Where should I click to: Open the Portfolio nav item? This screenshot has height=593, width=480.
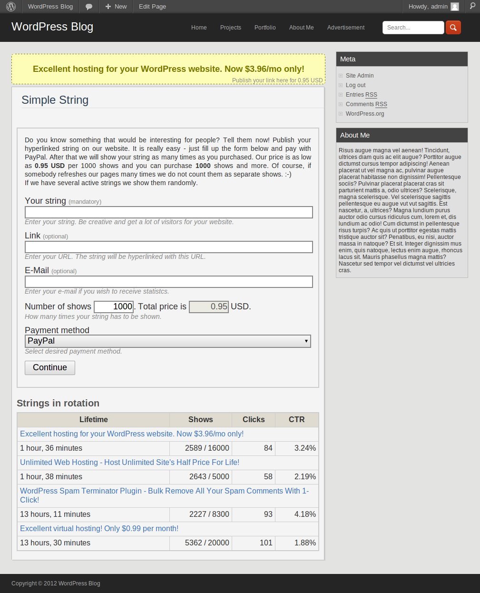(265, 28)
